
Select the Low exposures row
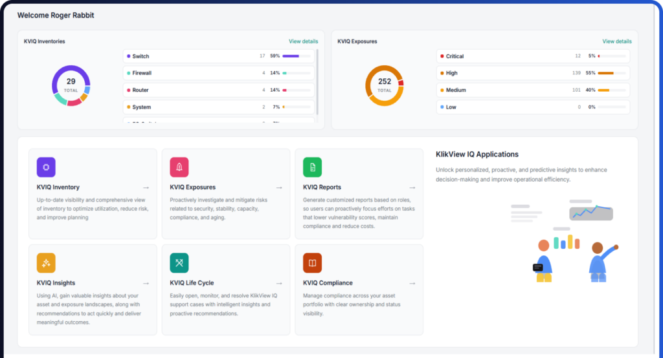pyautogui.click(x=534, y=107)
